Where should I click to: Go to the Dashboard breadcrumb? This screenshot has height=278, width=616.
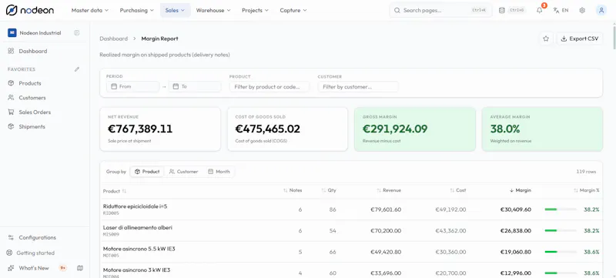point(113,39)
